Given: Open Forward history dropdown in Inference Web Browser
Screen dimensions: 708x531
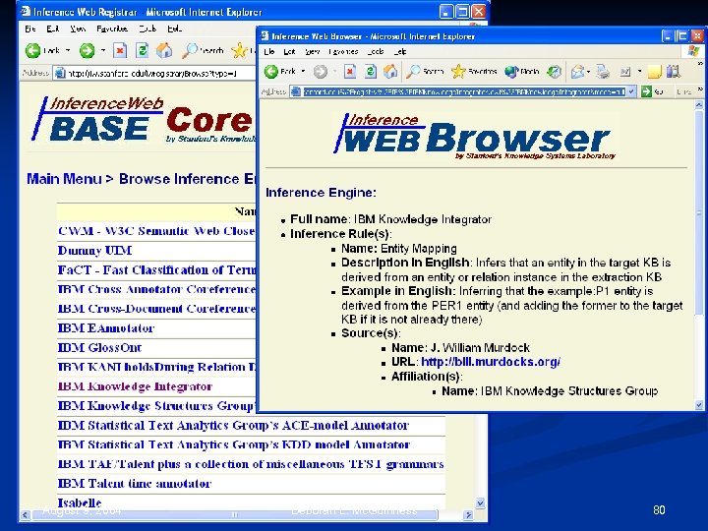Looking at the screenshot, I should click(334, 72).
